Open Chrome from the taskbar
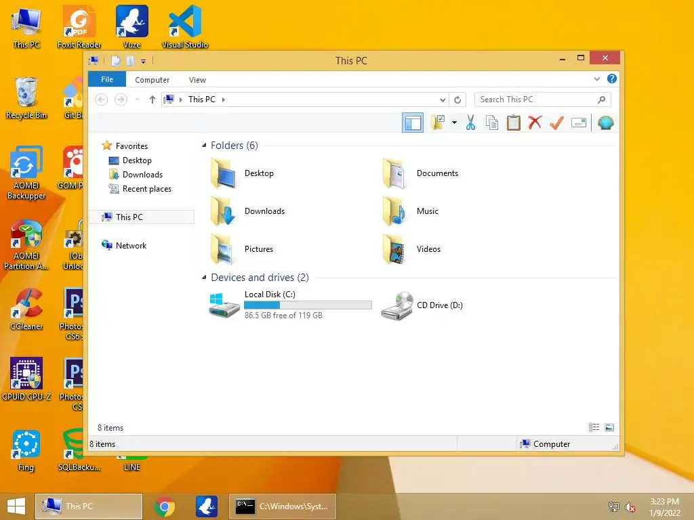 click(x=164, y=506)
